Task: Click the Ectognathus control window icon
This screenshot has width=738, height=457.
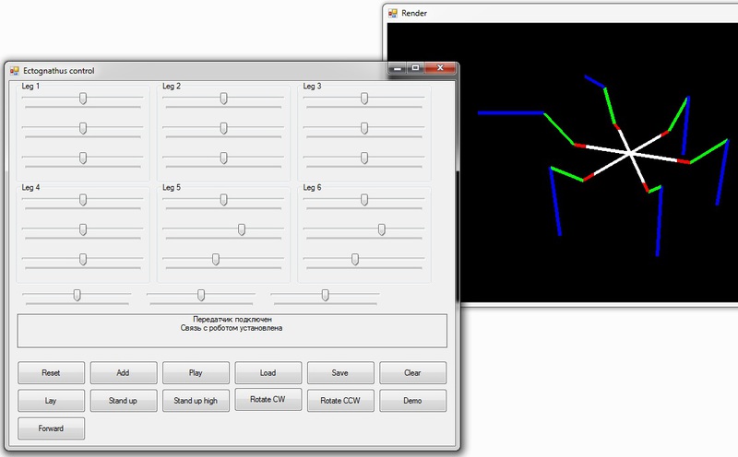Action: pos(15,71)
